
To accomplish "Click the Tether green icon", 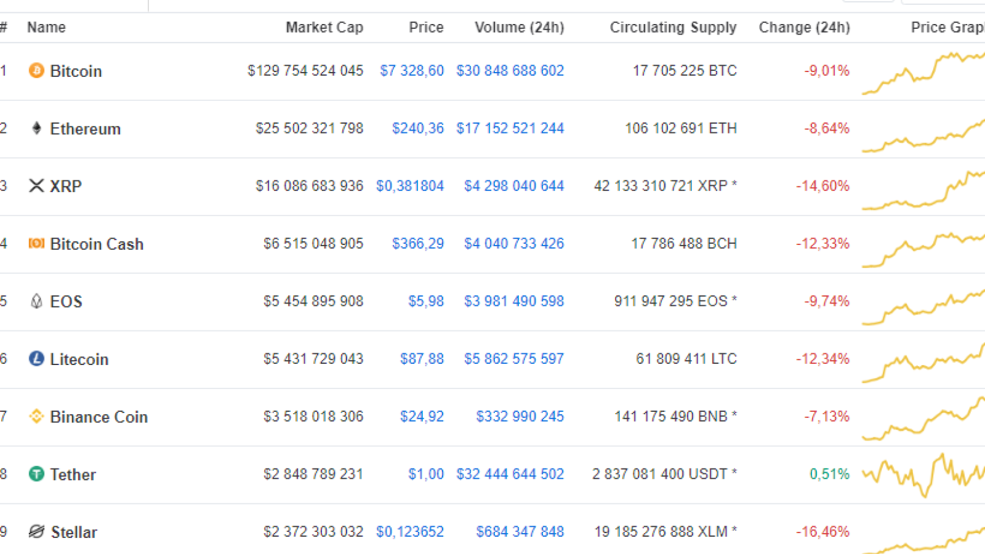I will (36, 474).
